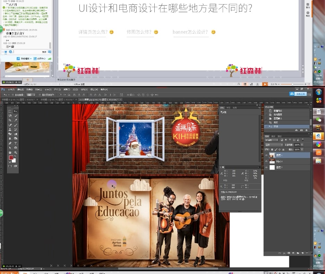Open emoji picker in chat window
This screenshot has width=325, height=274.
10,52
